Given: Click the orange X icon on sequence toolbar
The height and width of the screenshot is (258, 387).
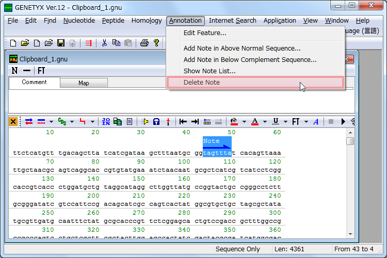Looking at the screenshot, I should tap(13, 121).
